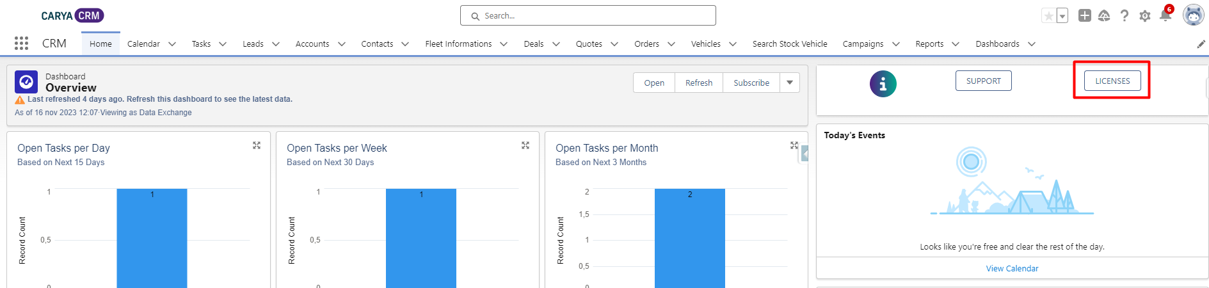The image size is (1209, 288).
Task: Open dropdown arrow beside Subscribe button
Action: click(x=790, y=83)
